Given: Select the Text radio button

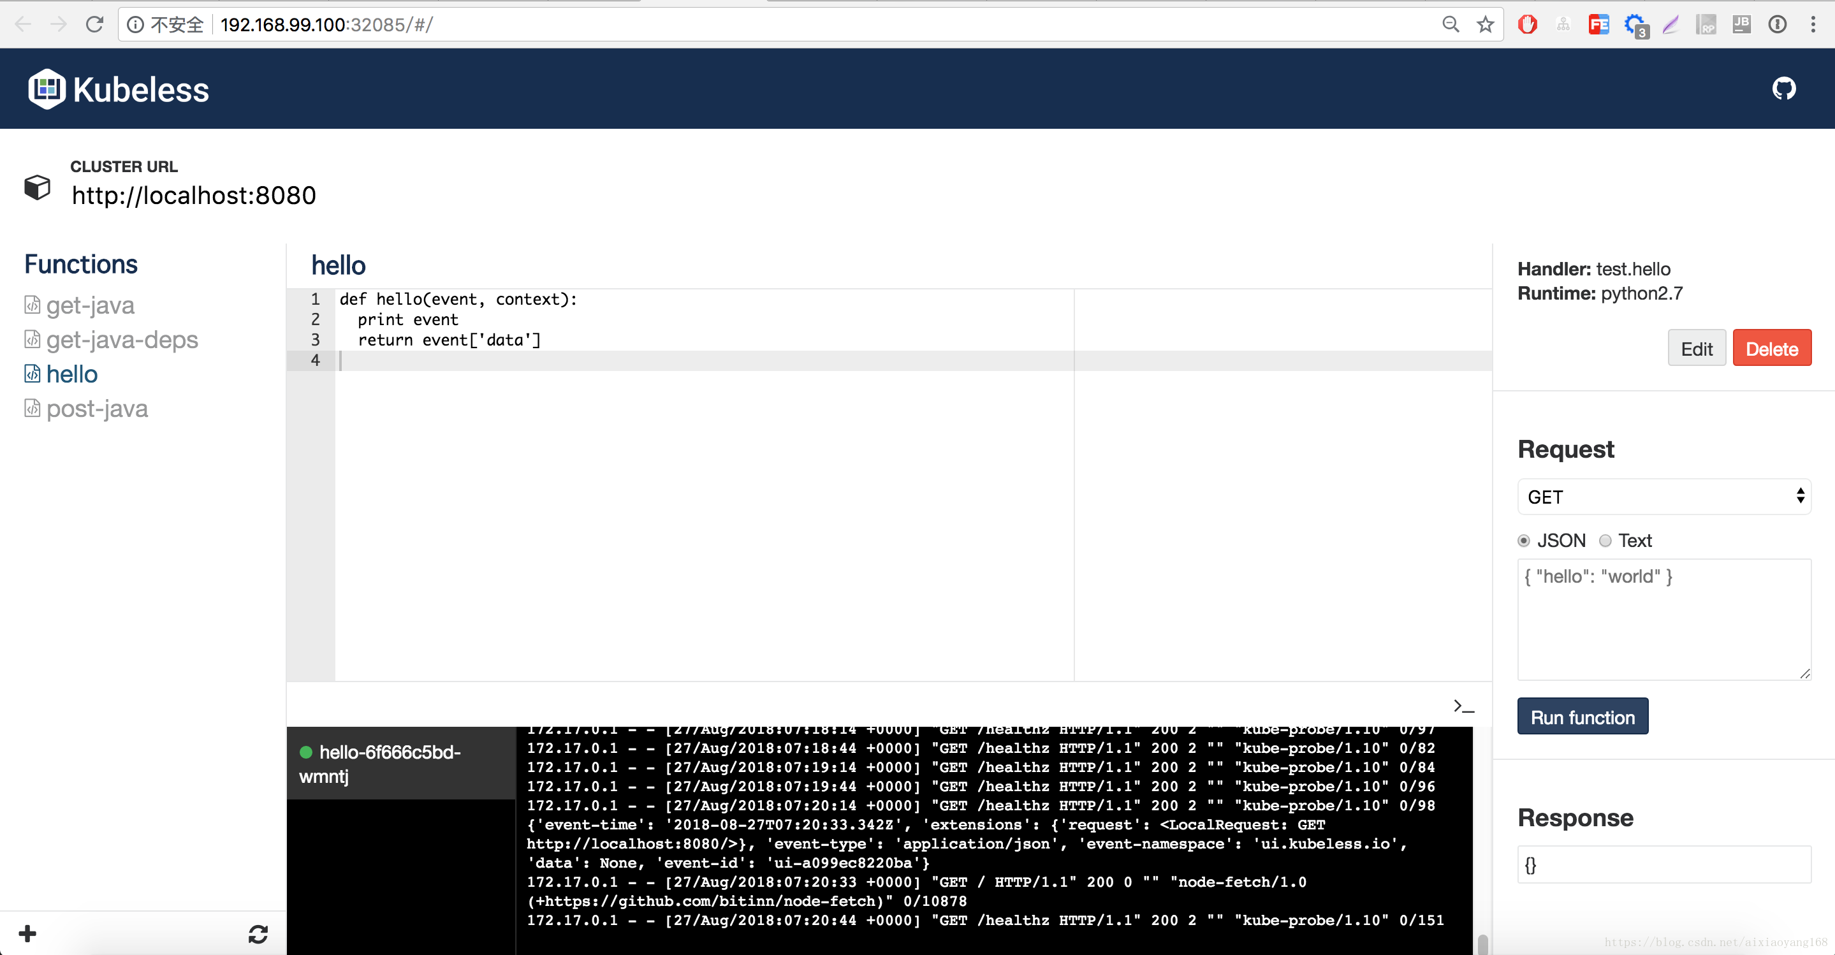Looking at the screenshot, I should tap(1605, 541).
